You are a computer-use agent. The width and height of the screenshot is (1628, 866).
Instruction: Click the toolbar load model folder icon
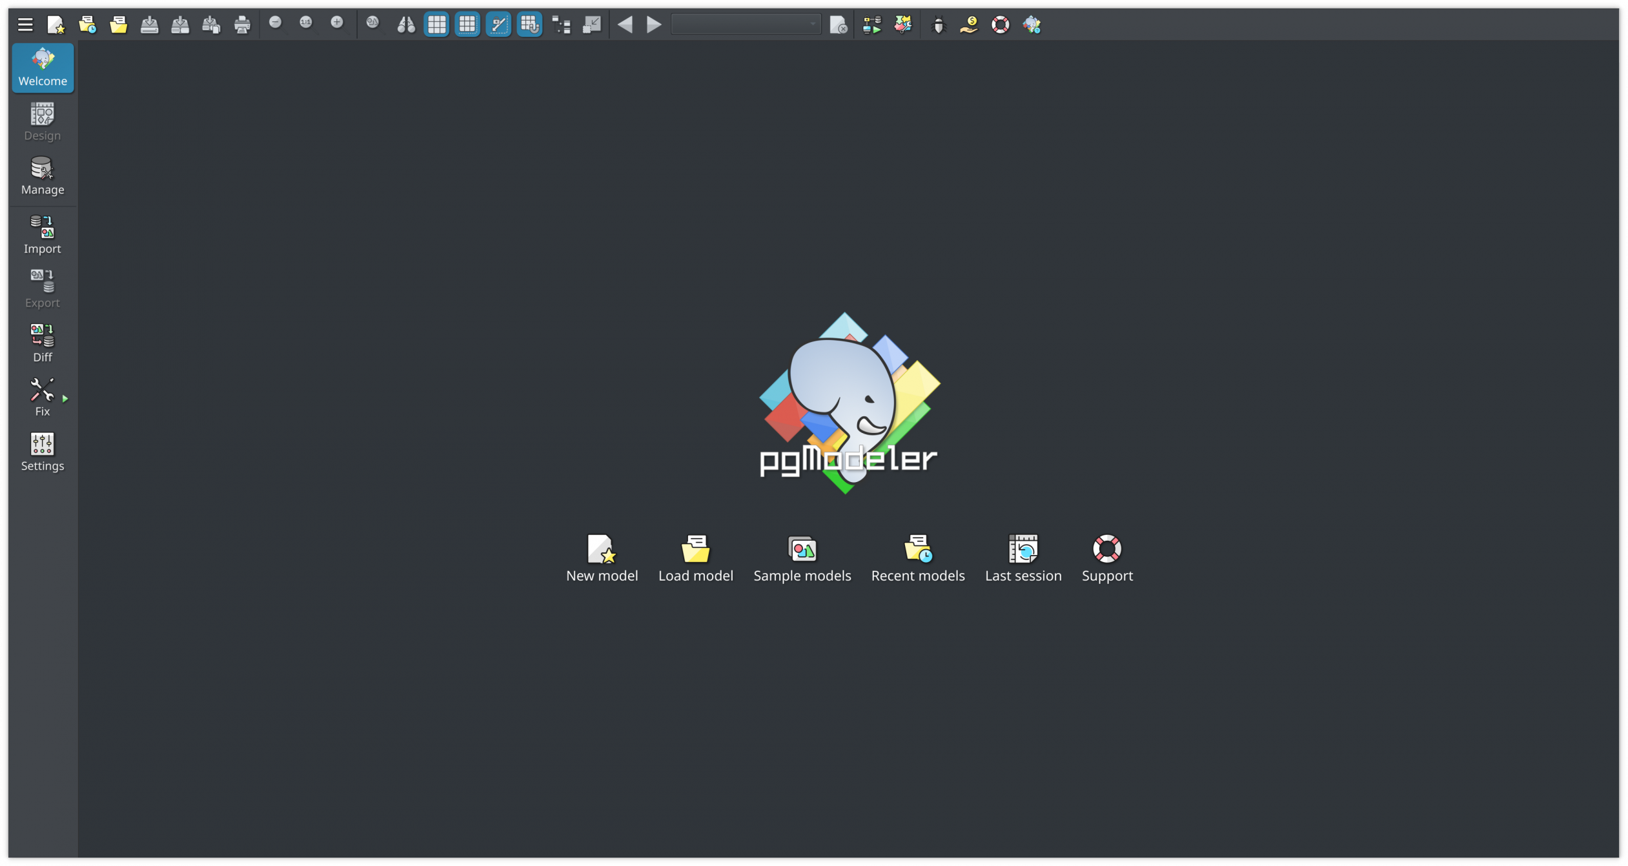[118, 25]
